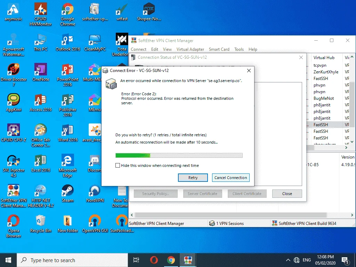Open the Help menu in SoftEther VPN Client Manager

[253, 49]
